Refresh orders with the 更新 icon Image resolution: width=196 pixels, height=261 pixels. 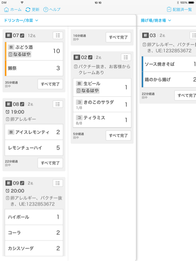pos(28,9)
